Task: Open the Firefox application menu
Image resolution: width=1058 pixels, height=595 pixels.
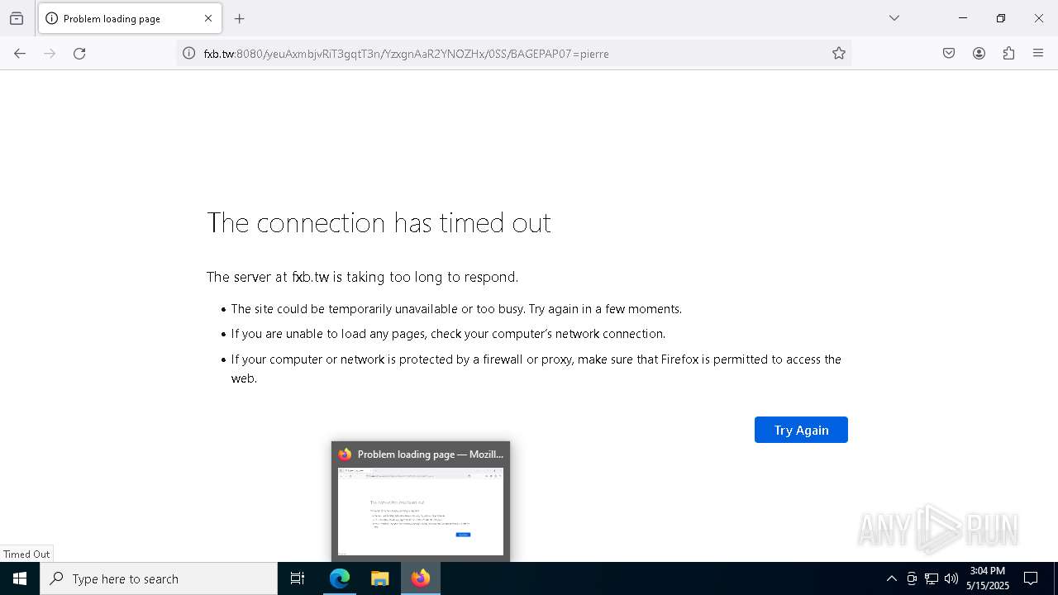Action: (1038, 54)
